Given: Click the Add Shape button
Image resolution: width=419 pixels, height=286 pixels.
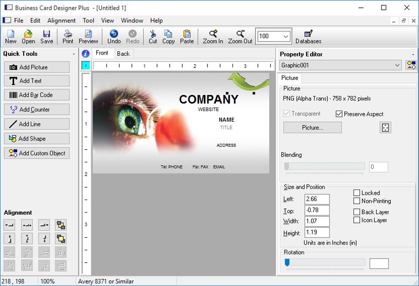Looking at the screenshot, I should coord(37,138).
